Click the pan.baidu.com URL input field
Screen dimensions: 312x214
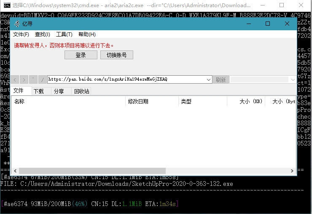click(126, 79)
